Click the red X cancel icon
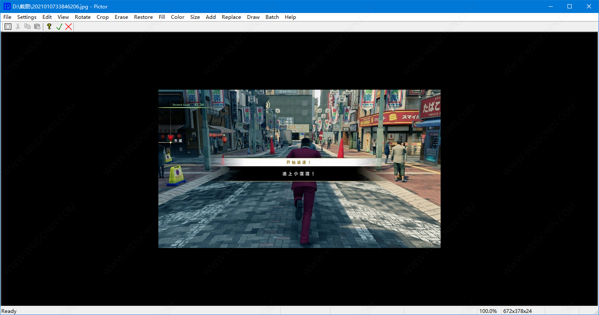The height and width of the screenshot is (315, 599). tap(68, 26)
